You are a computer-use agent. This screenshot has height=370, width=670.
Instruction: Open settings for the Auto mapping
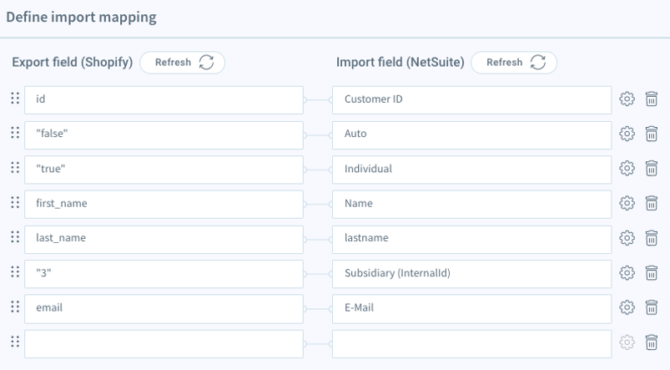(627, 134)
